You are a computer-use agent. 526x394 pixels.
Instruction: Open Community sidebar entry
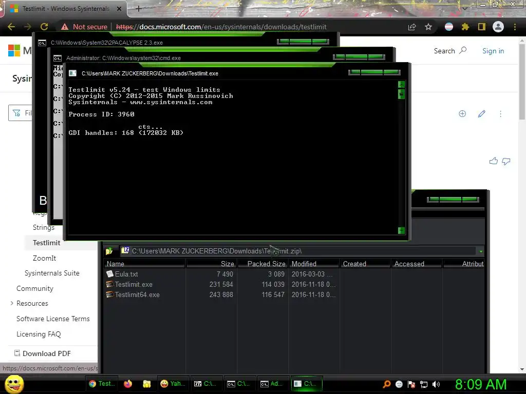[35, 288]
